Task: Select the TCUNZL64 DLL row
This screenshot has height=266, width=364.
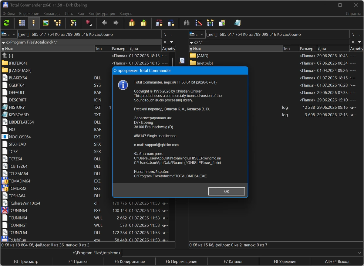Action: tap(84, 233)
